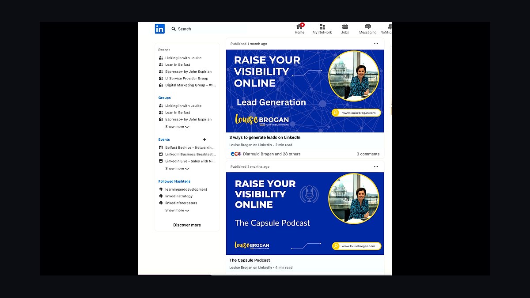The image size is (530, 298).
Task: Click hash icon beside linkedinstrategy
Action: point(161,196)
